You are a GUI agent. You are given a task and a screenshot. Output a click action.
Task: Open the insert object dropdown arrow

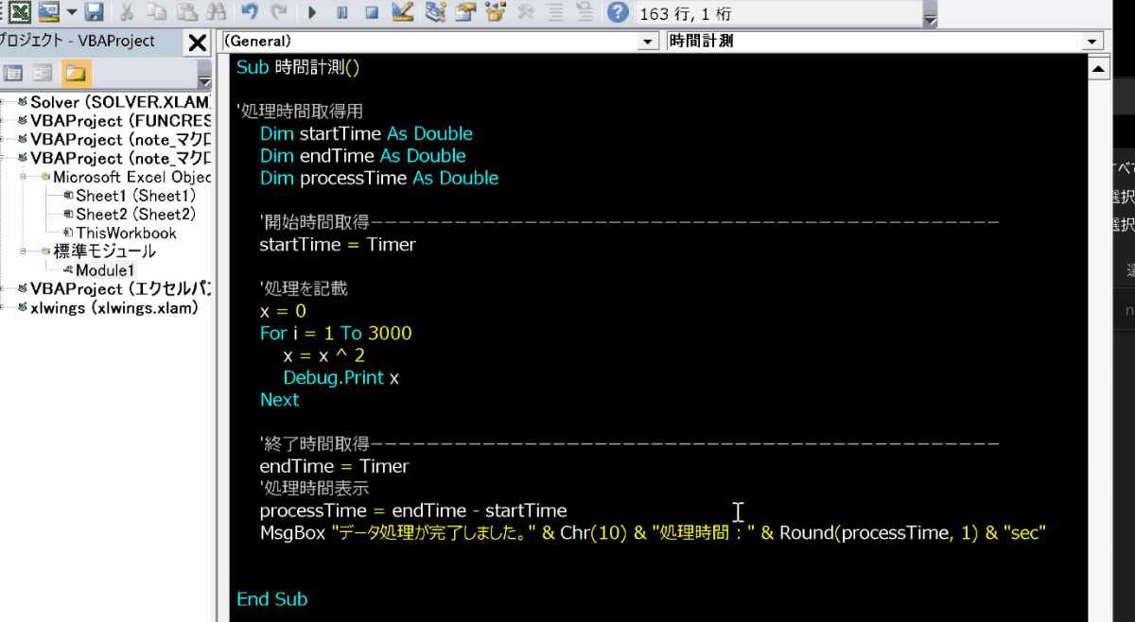pos(72,13)
